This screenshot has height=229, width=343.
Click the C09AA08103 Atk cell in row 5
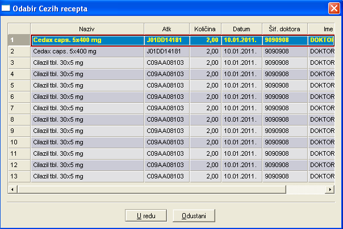167,86
